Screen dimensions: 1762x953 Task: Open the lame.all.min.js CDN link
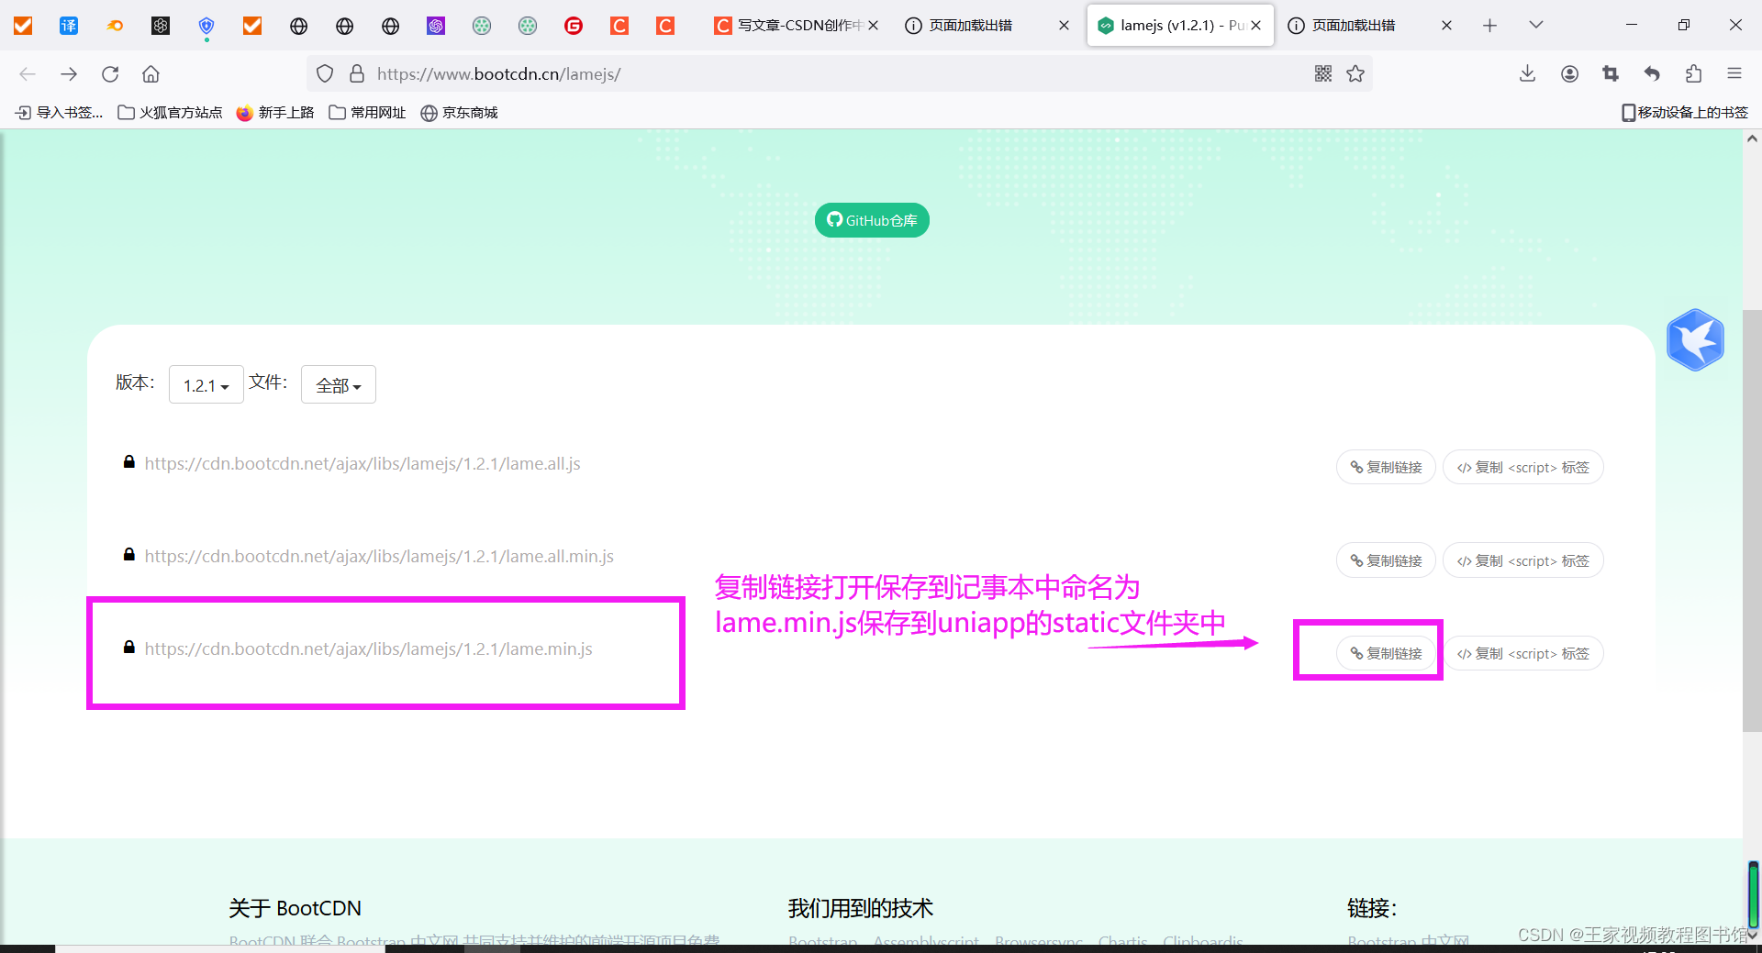tap(379, 557)
